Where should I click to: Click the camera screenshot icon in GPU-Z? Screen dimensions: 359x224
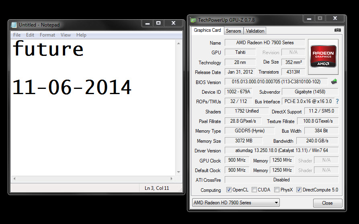point(337,30)
